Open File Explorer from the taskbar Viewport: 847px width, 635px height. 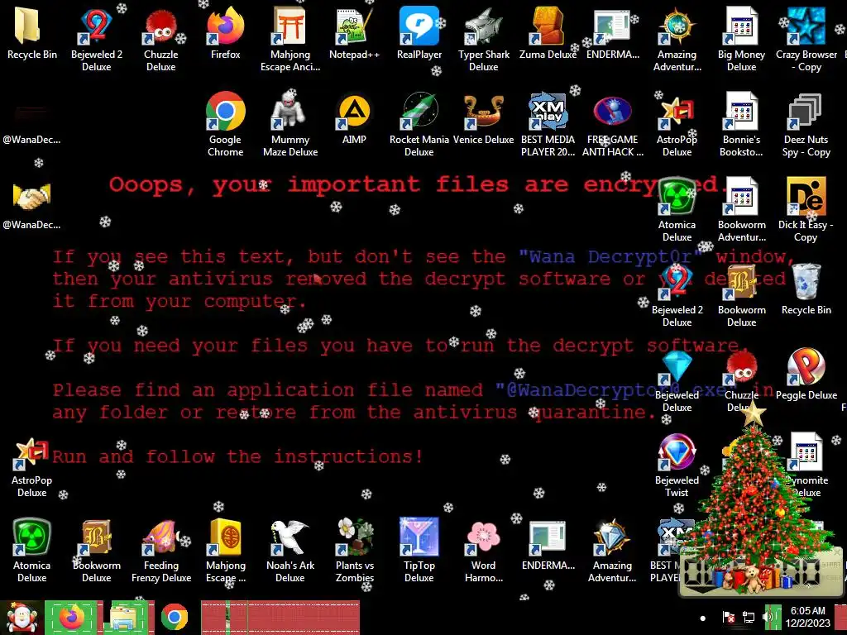point(123,618)
